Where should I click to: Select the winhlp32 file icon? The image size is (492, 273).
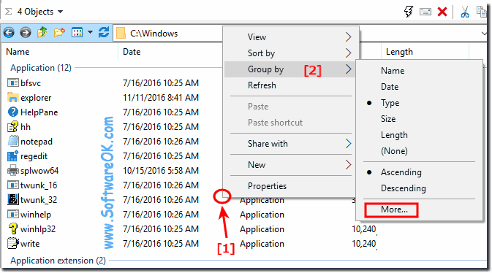click(13, 228)
